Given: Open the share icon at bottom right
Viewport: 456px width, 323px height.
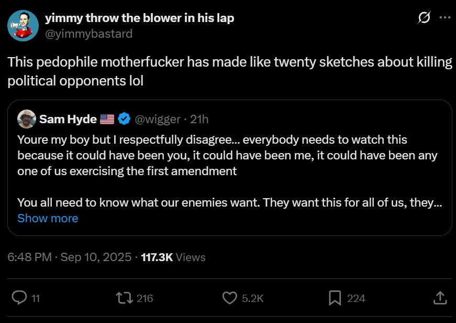Looking at the screenshot, I should click(440, 298).
